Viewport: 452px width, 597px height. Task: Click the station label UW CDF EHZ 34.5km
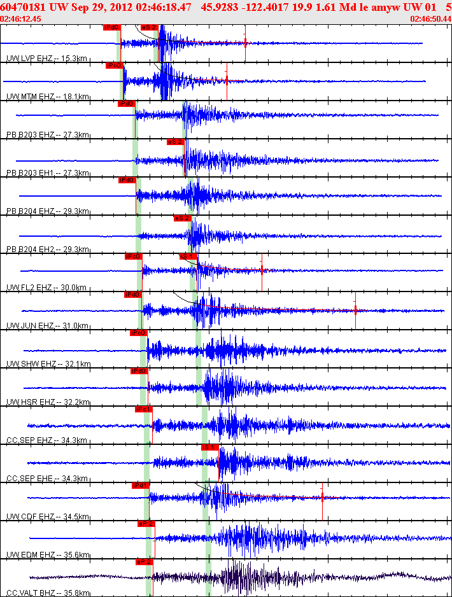[x=48, y=517]
